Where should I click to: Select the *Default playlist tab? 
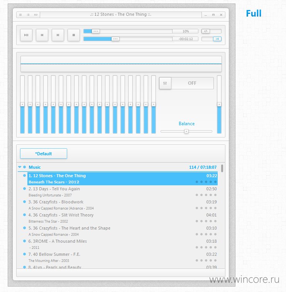(x=44, y=154)
